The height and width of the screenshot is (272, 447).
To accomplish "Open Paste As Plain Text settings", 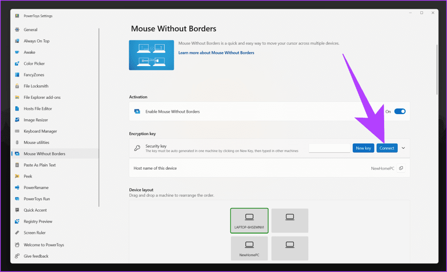I will point(55,165).
